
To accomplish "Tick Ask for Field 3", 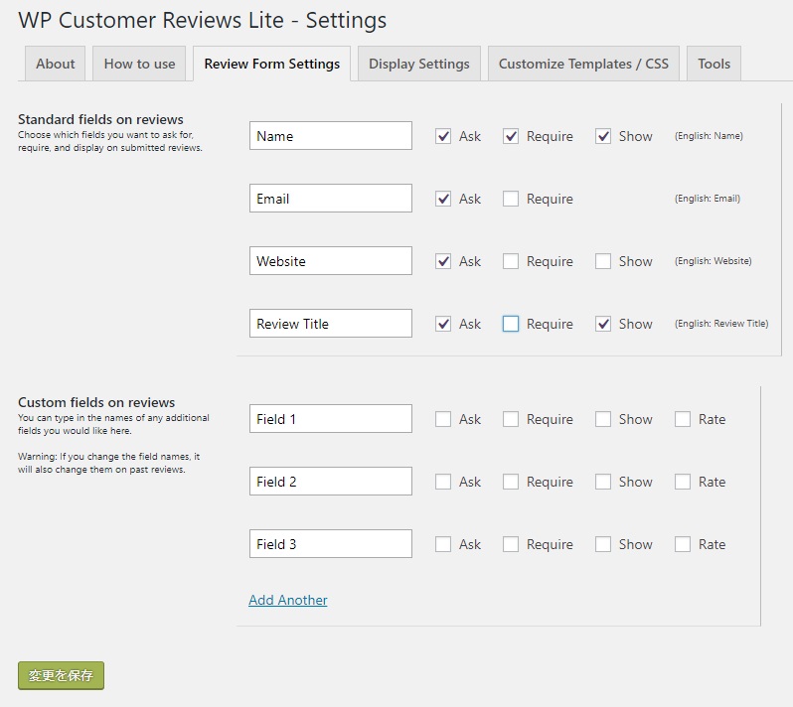I will tap(443, 544).
